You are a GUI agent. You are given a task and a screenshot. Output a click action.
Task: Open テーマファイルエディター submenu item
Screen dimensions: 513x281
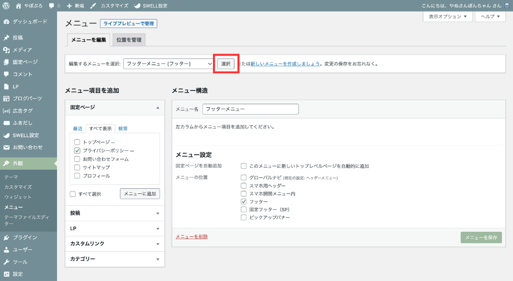(27, 220)
